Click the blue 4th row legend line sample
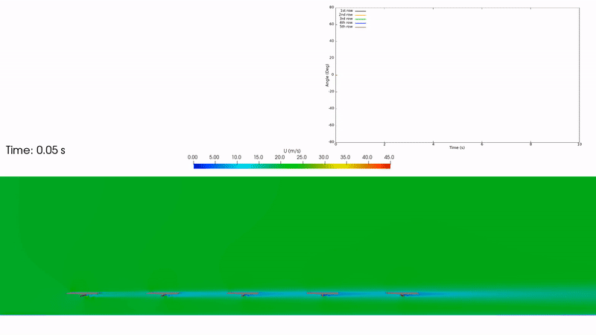 pyautogui.click(x=361, y=23)
